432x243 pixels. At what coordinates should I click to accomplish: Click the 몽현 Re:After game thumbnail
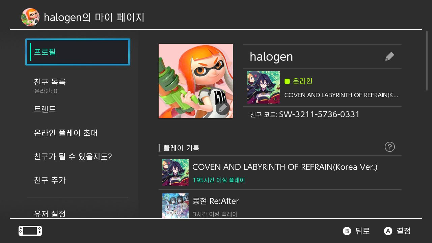175,206
